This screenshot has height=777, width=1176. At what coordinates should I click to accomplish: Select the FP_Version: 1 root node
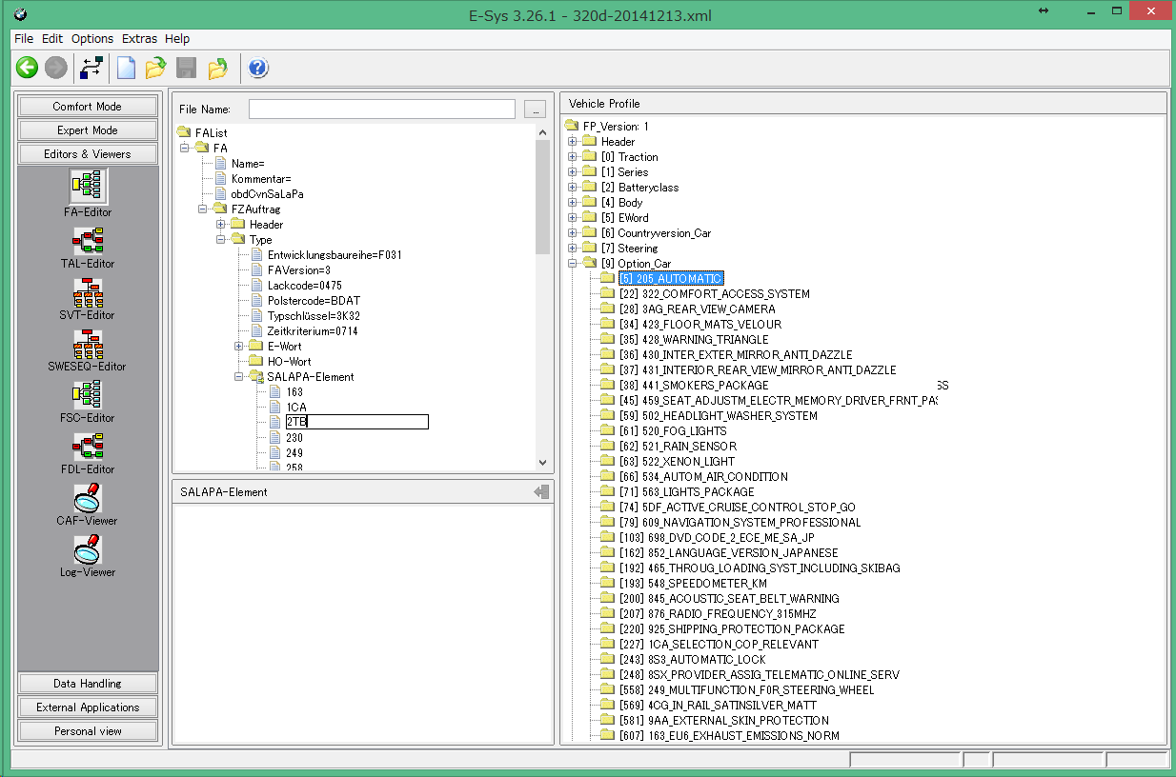pos(616,127)
